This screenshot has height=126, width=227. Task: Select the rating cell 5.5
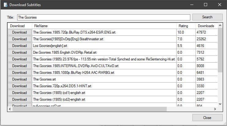point(186,46)
